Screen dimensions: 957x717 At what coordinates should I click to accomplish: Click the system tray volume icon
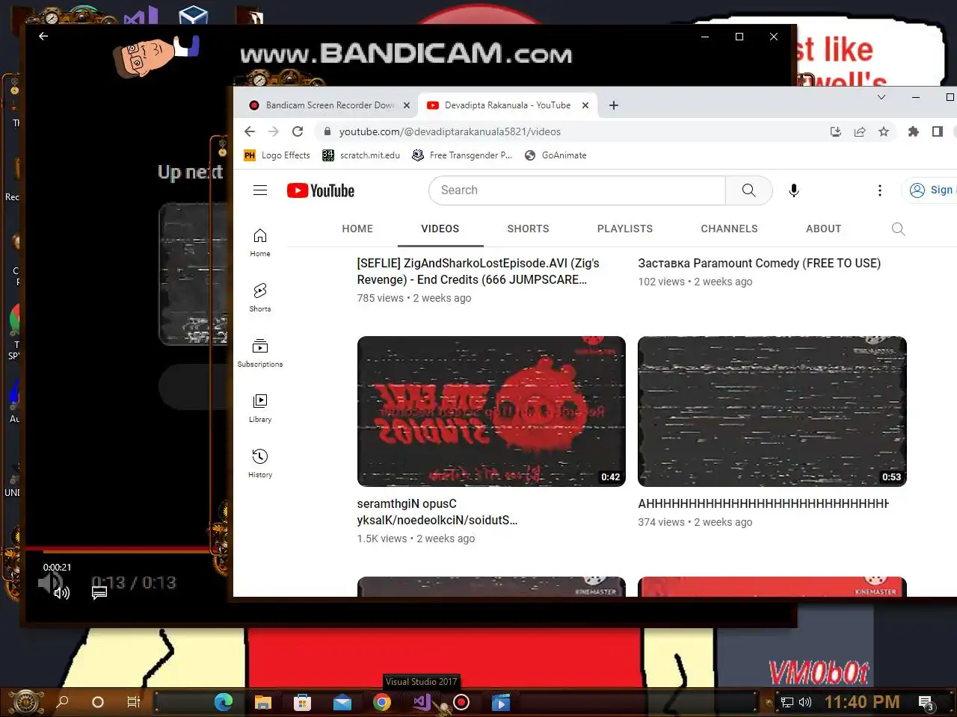pyautogui.click(x=805, y=702)
